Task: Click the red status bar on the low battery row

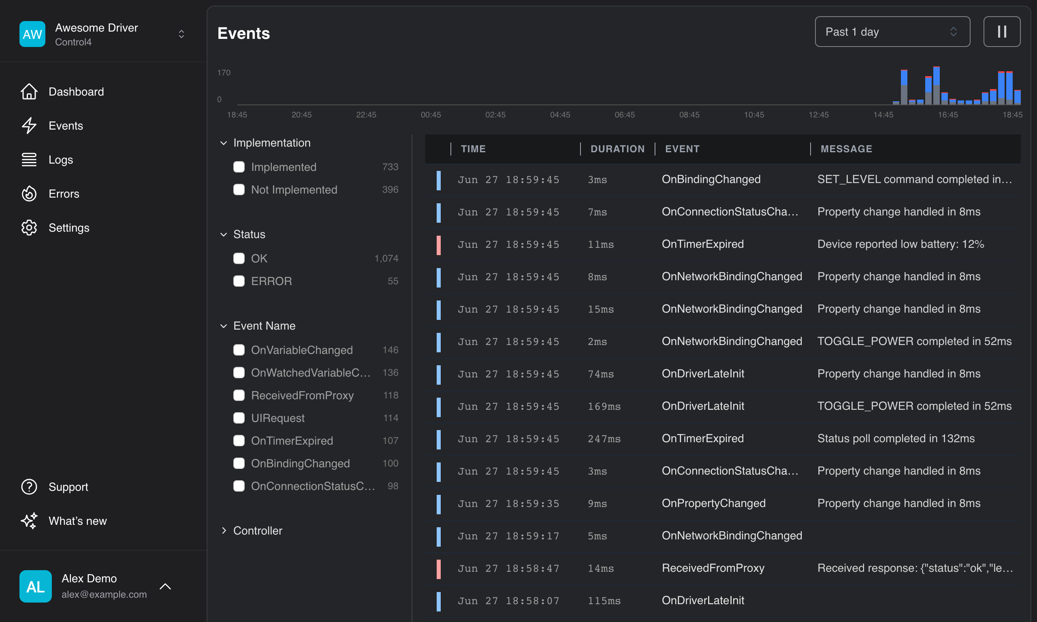Action: (x=438, y=245)
